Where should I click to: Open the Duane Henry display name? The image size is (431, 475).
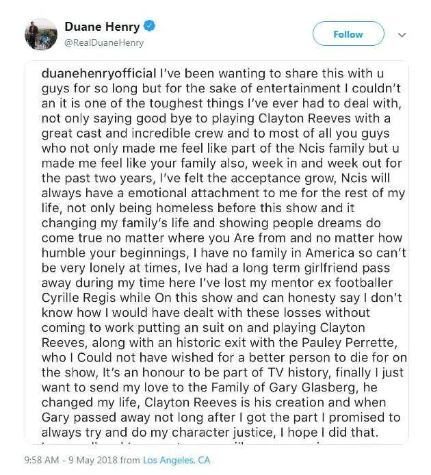click(102, 27)
